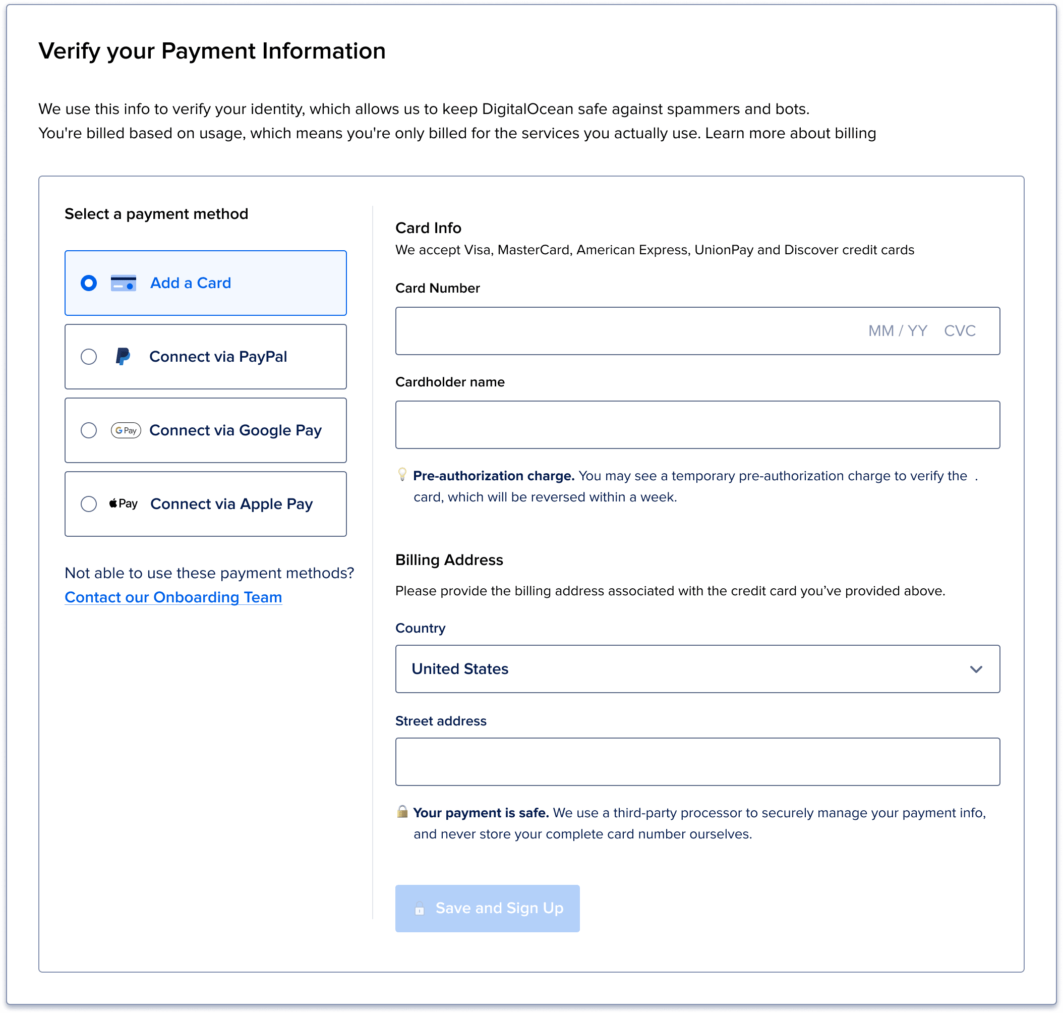Viewport: 1063px width, 1013px height.
Task: Click the Country dropdown chevron arrow
Action: 976,669
